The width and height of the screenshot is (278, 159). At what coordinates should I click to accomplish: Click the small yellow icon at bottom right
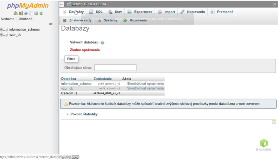pyautogui.click(x=274, y=122)
